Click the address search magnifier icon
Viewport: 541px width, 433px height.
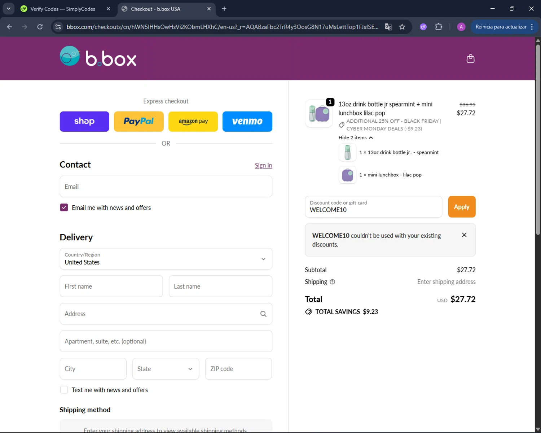[x=263, y=314]
